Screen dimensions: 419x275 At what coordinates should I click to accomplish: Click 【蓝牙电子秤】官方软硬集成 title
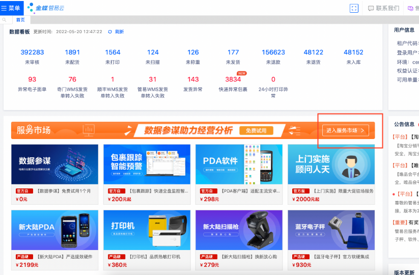[x=341, y=257]
